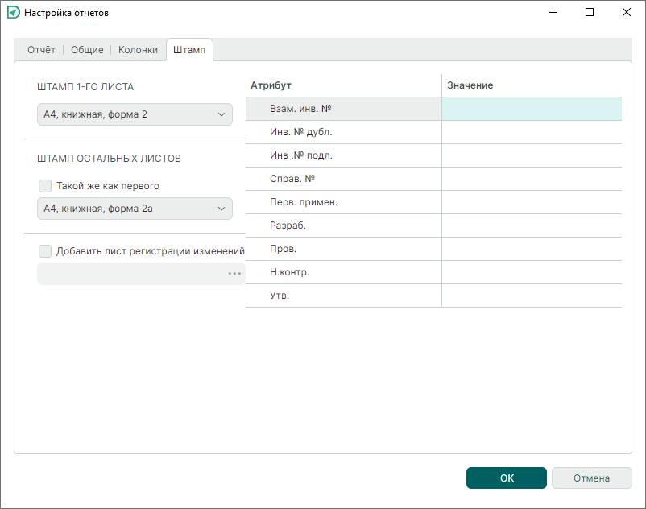This screenshot has width=646, height=509.
Task: Switch to the Отчёт tab
Action: (41, 50)
